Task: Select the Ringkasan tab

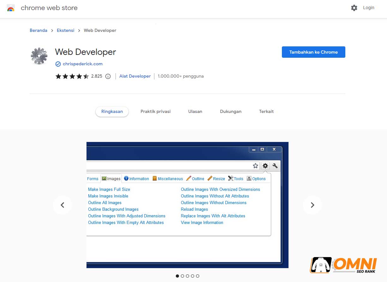Action: click(x=112, y=111)
